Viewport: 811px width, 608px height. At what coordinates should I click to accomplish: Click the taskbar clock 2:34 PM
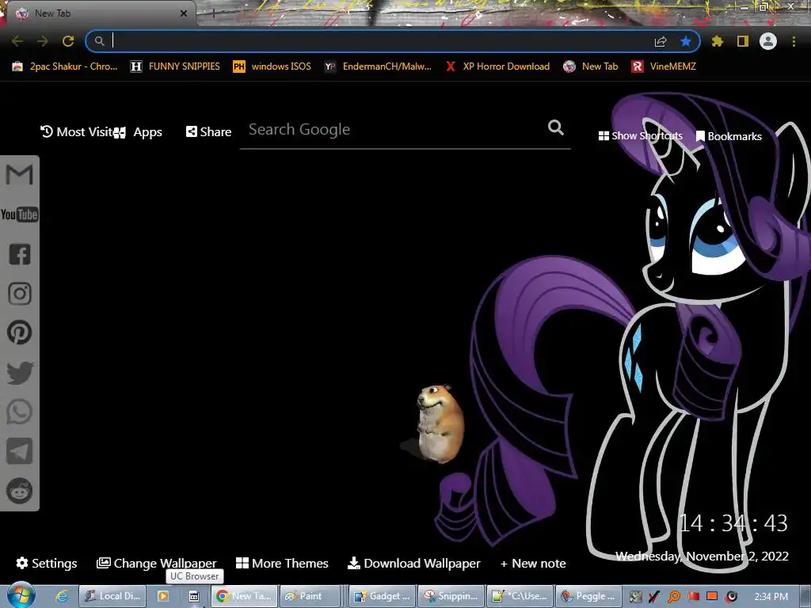click(771, 597)
